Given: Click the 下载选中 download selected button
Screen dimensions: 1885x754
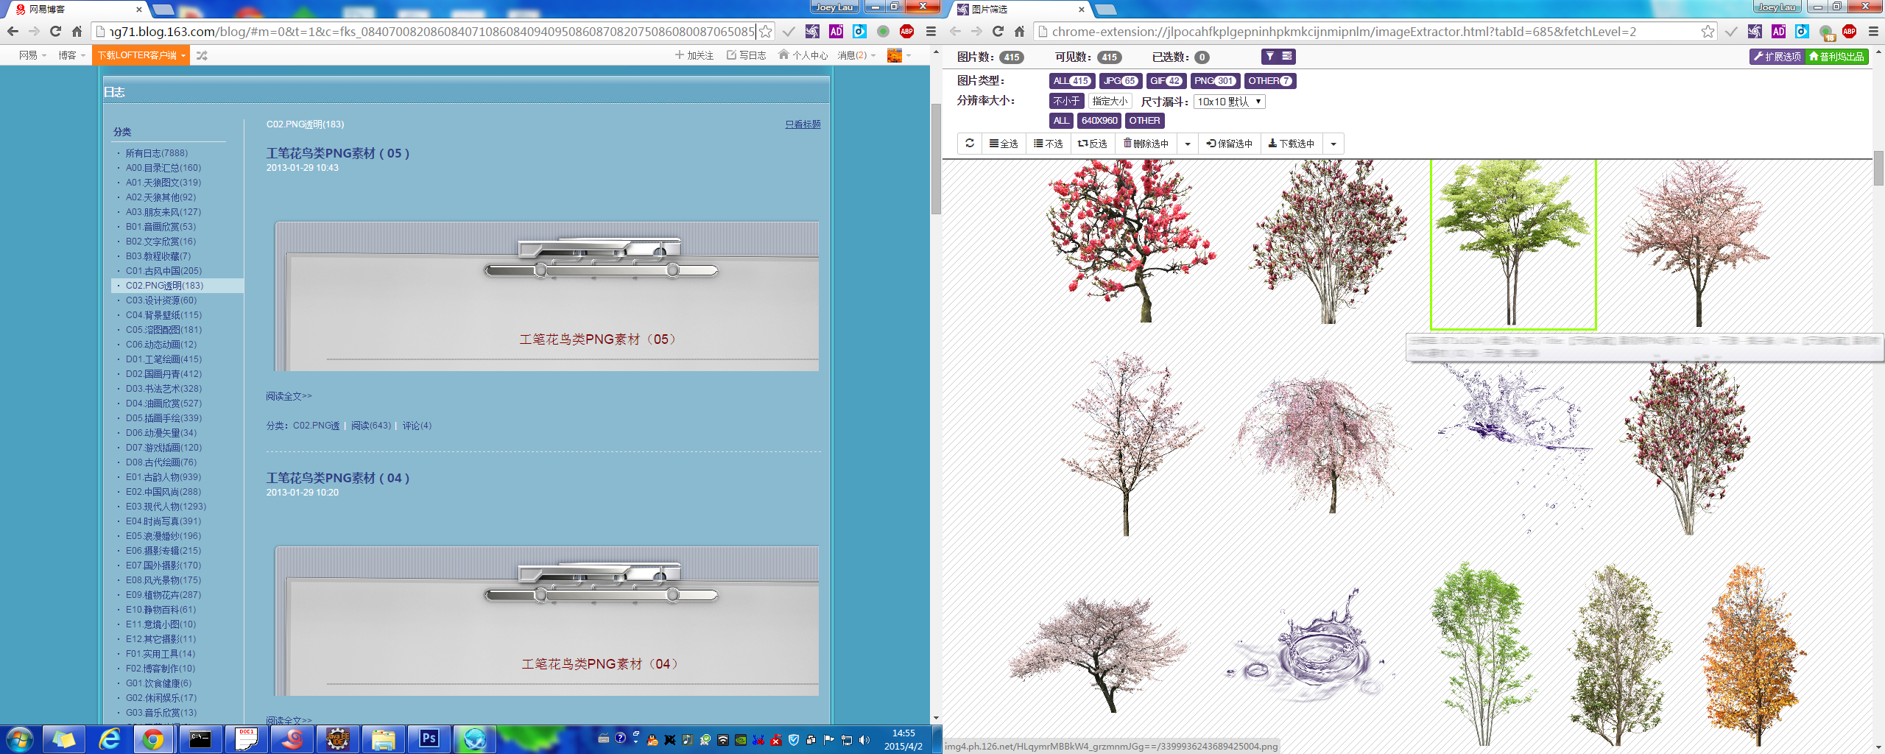Looking at the screenshot, I should (x=1291, y=144).
